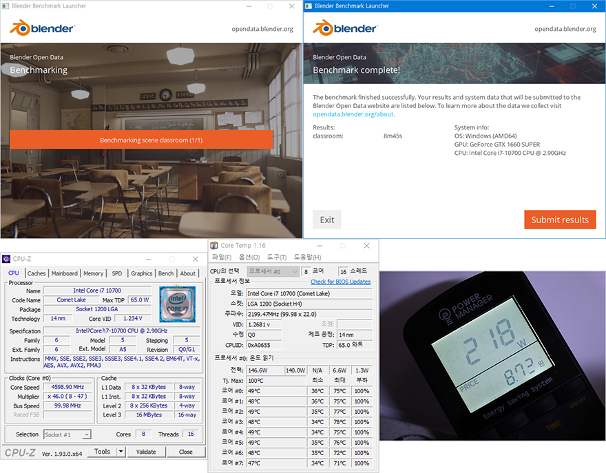The height and width of the screenshot is (473, 606).
Task: Click the Code Name field Comet Lake
Action: pos(72,300)
